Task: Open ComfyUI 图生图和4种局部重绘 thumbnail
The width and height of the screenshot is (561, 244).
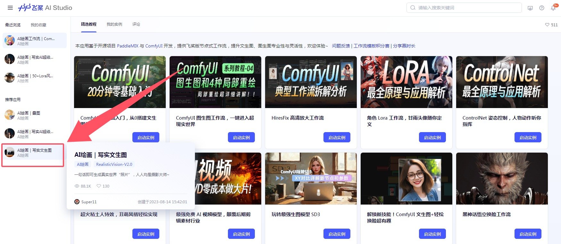Action: [215, 82]
